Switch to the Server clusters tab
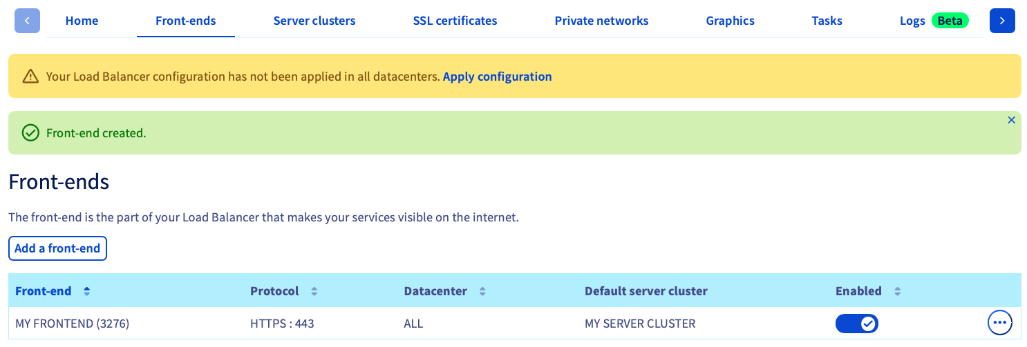 (314, 21)
